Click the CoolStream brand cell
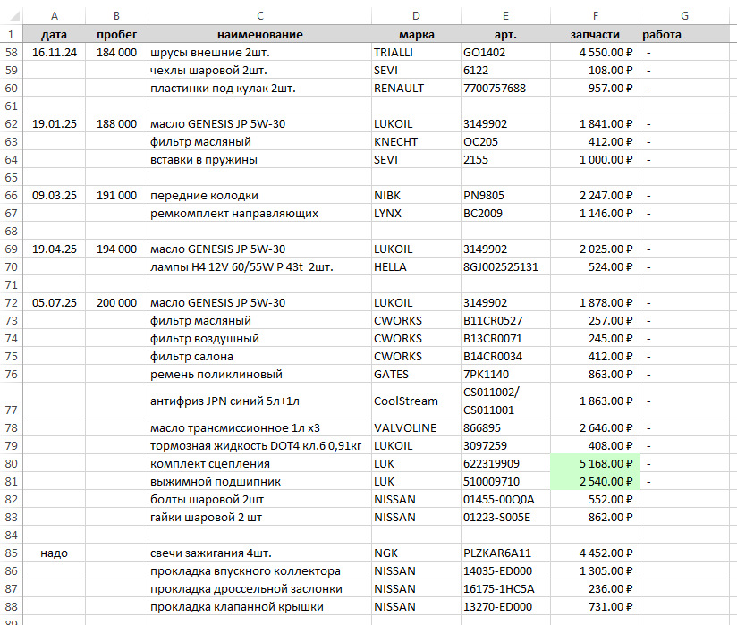This screenshot has width=737, height=625. point(416,401)
